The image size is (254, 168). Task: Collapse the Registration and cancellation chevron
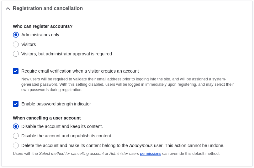(8, 8)
